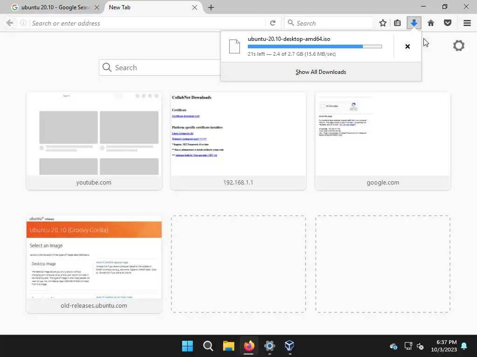Open the Windows Start menu
477x357 pixels.
pos(187,346)
